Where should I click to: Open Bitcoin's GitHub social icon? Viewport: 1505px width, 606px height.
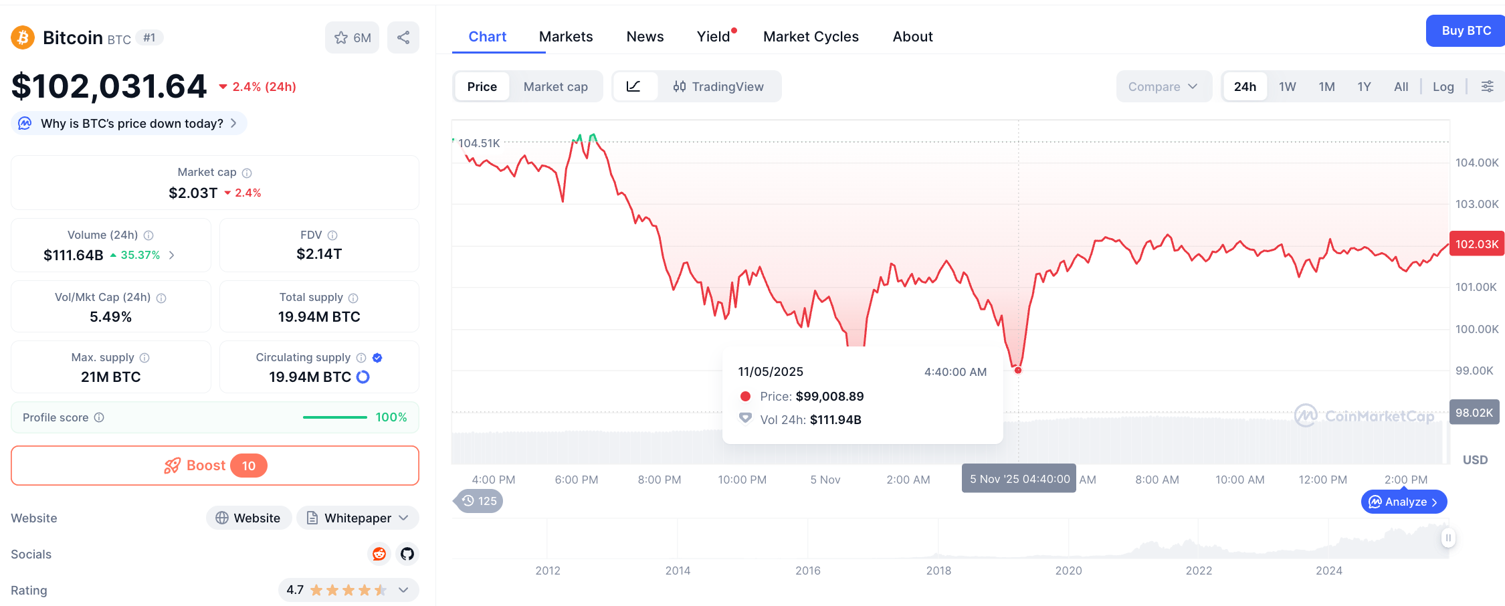pos(407,554)
